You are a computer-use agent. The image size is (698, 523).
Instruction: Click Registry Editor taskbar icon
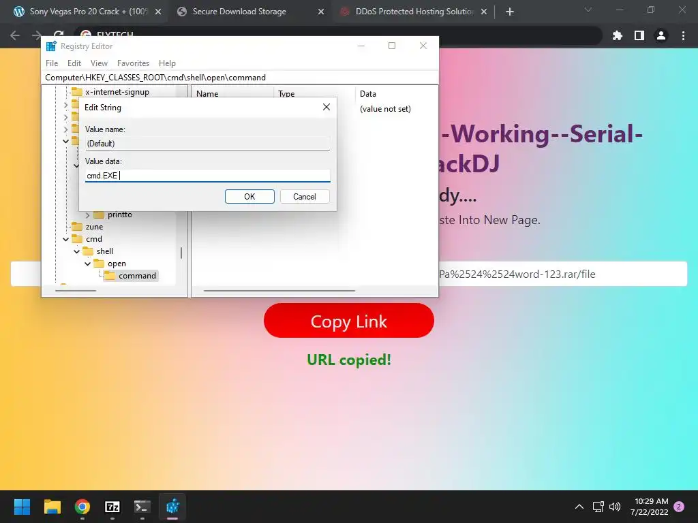click(172, 507)
